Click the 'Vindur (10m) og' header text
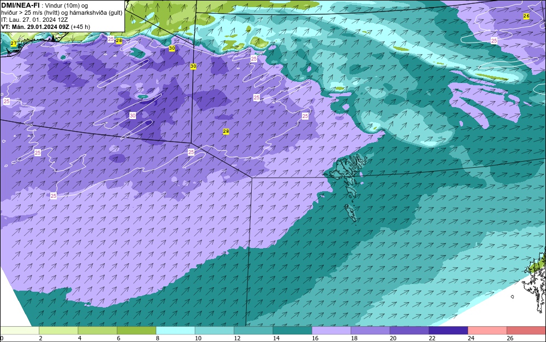The width and height of the screenshot is (546, 342). click(x=67, y=5)
